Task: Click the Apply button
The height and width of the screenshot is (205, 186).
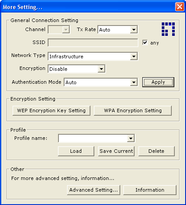Action: click(x=158, y=82)
